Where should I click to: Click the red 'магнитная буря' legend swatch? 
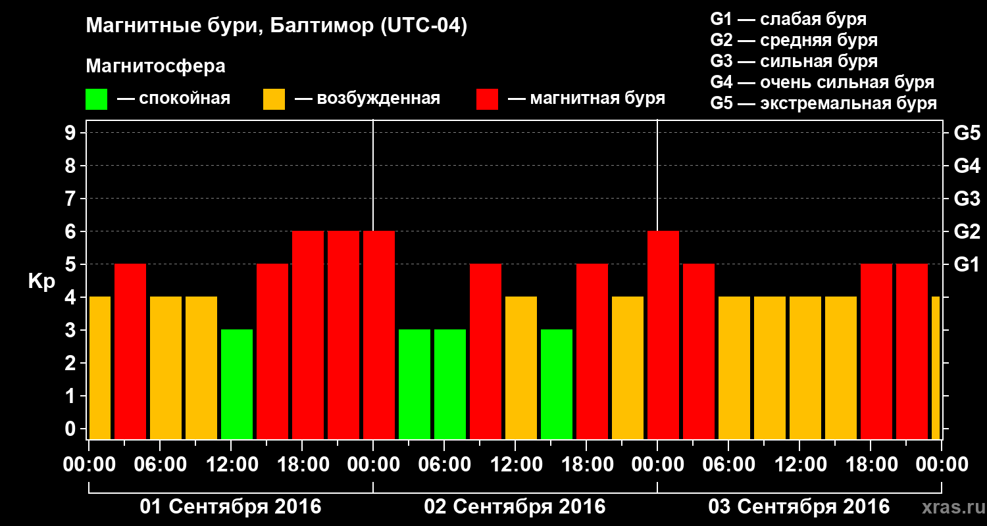tap(487, 99)
